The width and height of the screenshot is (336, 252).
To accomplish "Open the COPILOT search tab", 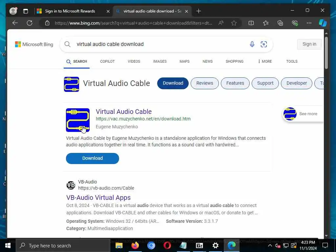I will click(x=107, y=61).
